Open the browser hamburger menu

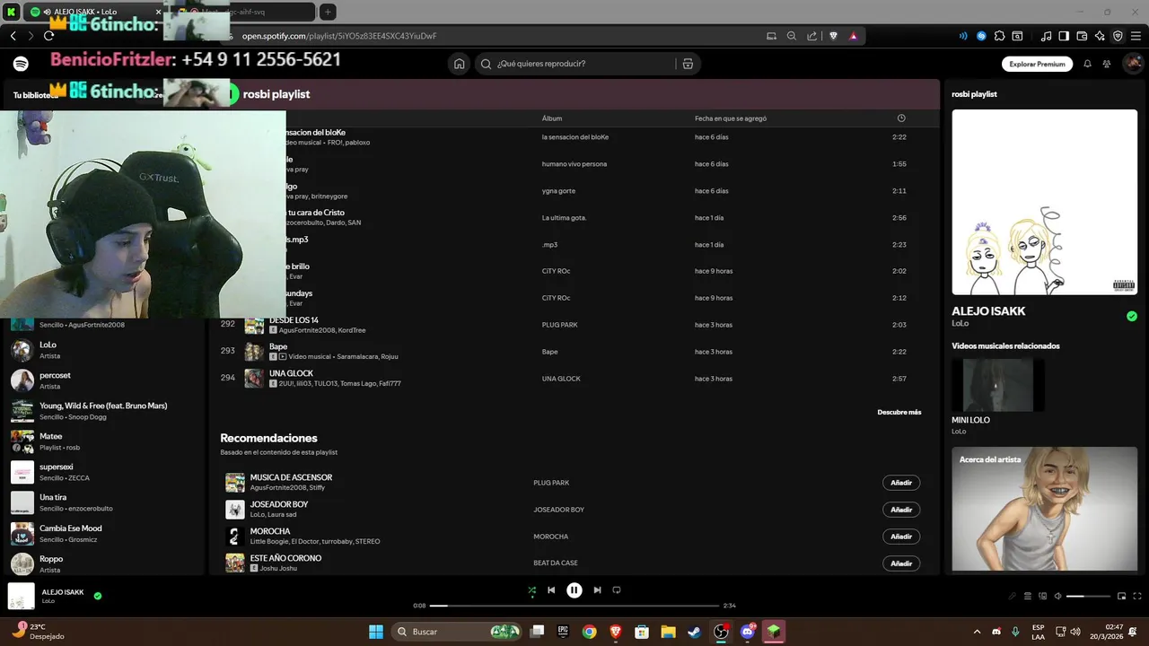coord(1136,36)
